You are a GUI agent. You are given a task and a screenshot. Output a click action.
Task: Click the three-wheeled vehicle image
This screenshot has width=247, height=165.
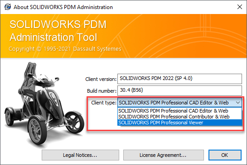(x=44, y=104)
